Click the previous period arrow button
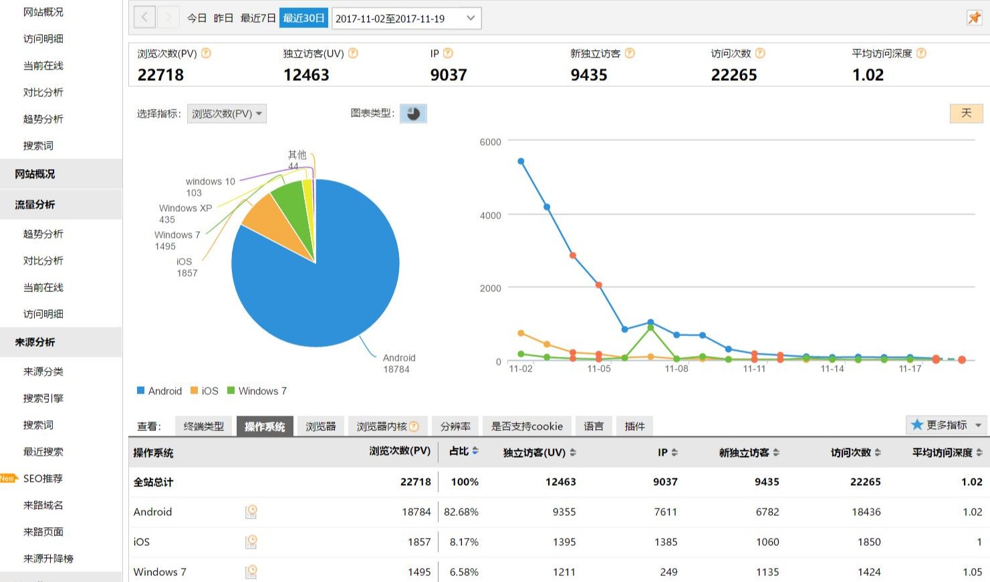This screenshot has width=990, height=582. pos(144,18)
